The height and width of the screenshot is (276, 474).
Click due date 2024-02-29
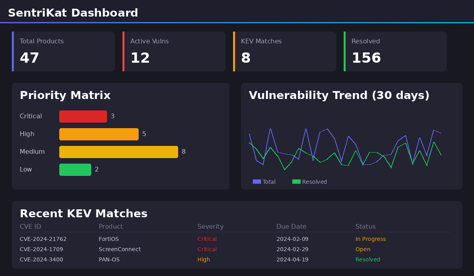pos(292,249)
